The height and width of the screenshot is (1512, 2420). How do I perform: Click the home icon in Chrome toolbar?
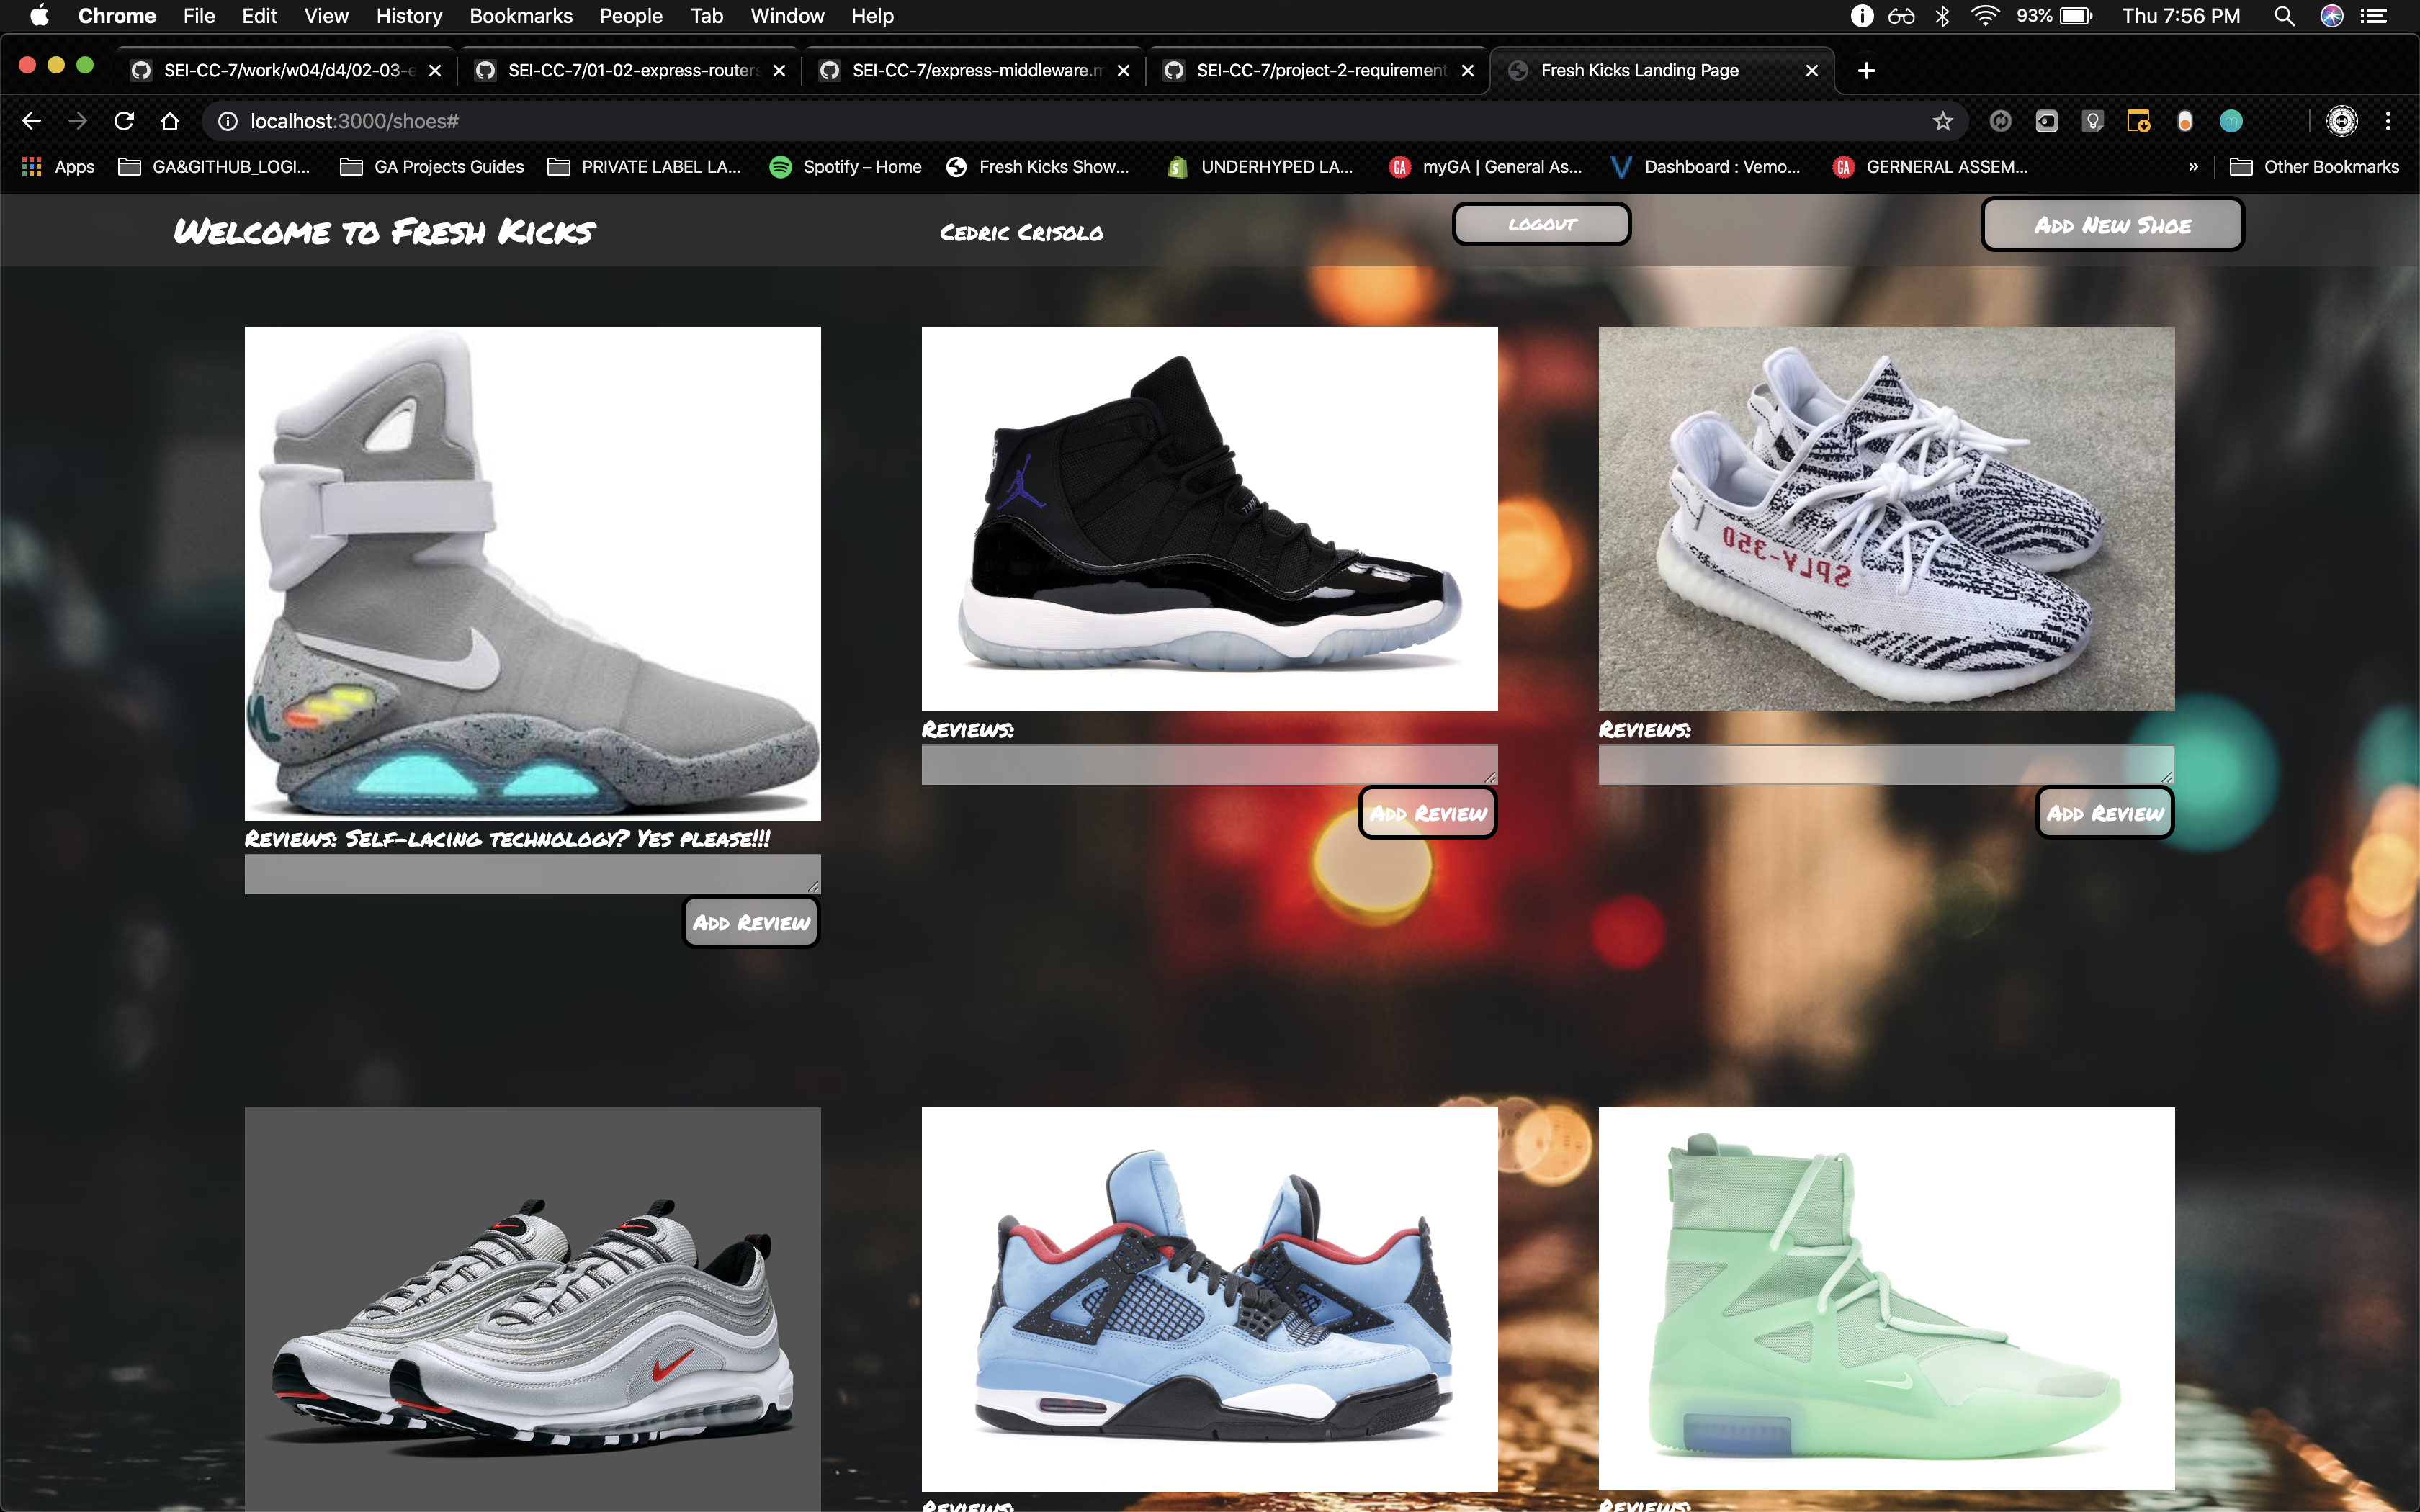click(x=170, y=121)
